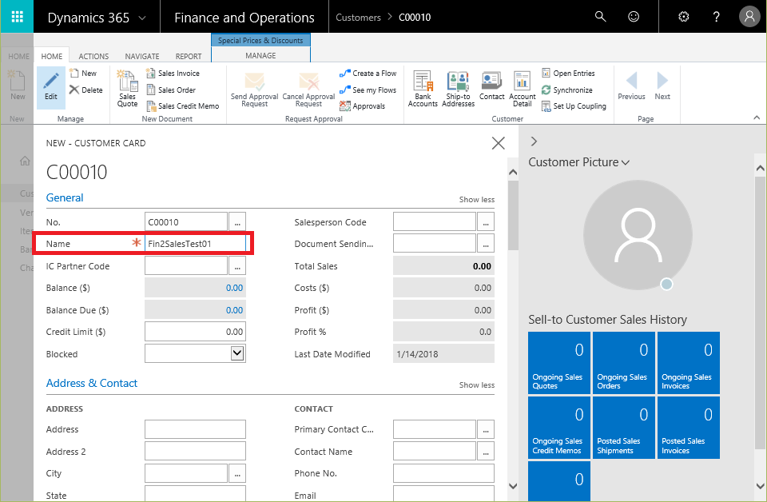Collapse the ribbon with up chevron
The image size is (767, 502).
(757, 118)
